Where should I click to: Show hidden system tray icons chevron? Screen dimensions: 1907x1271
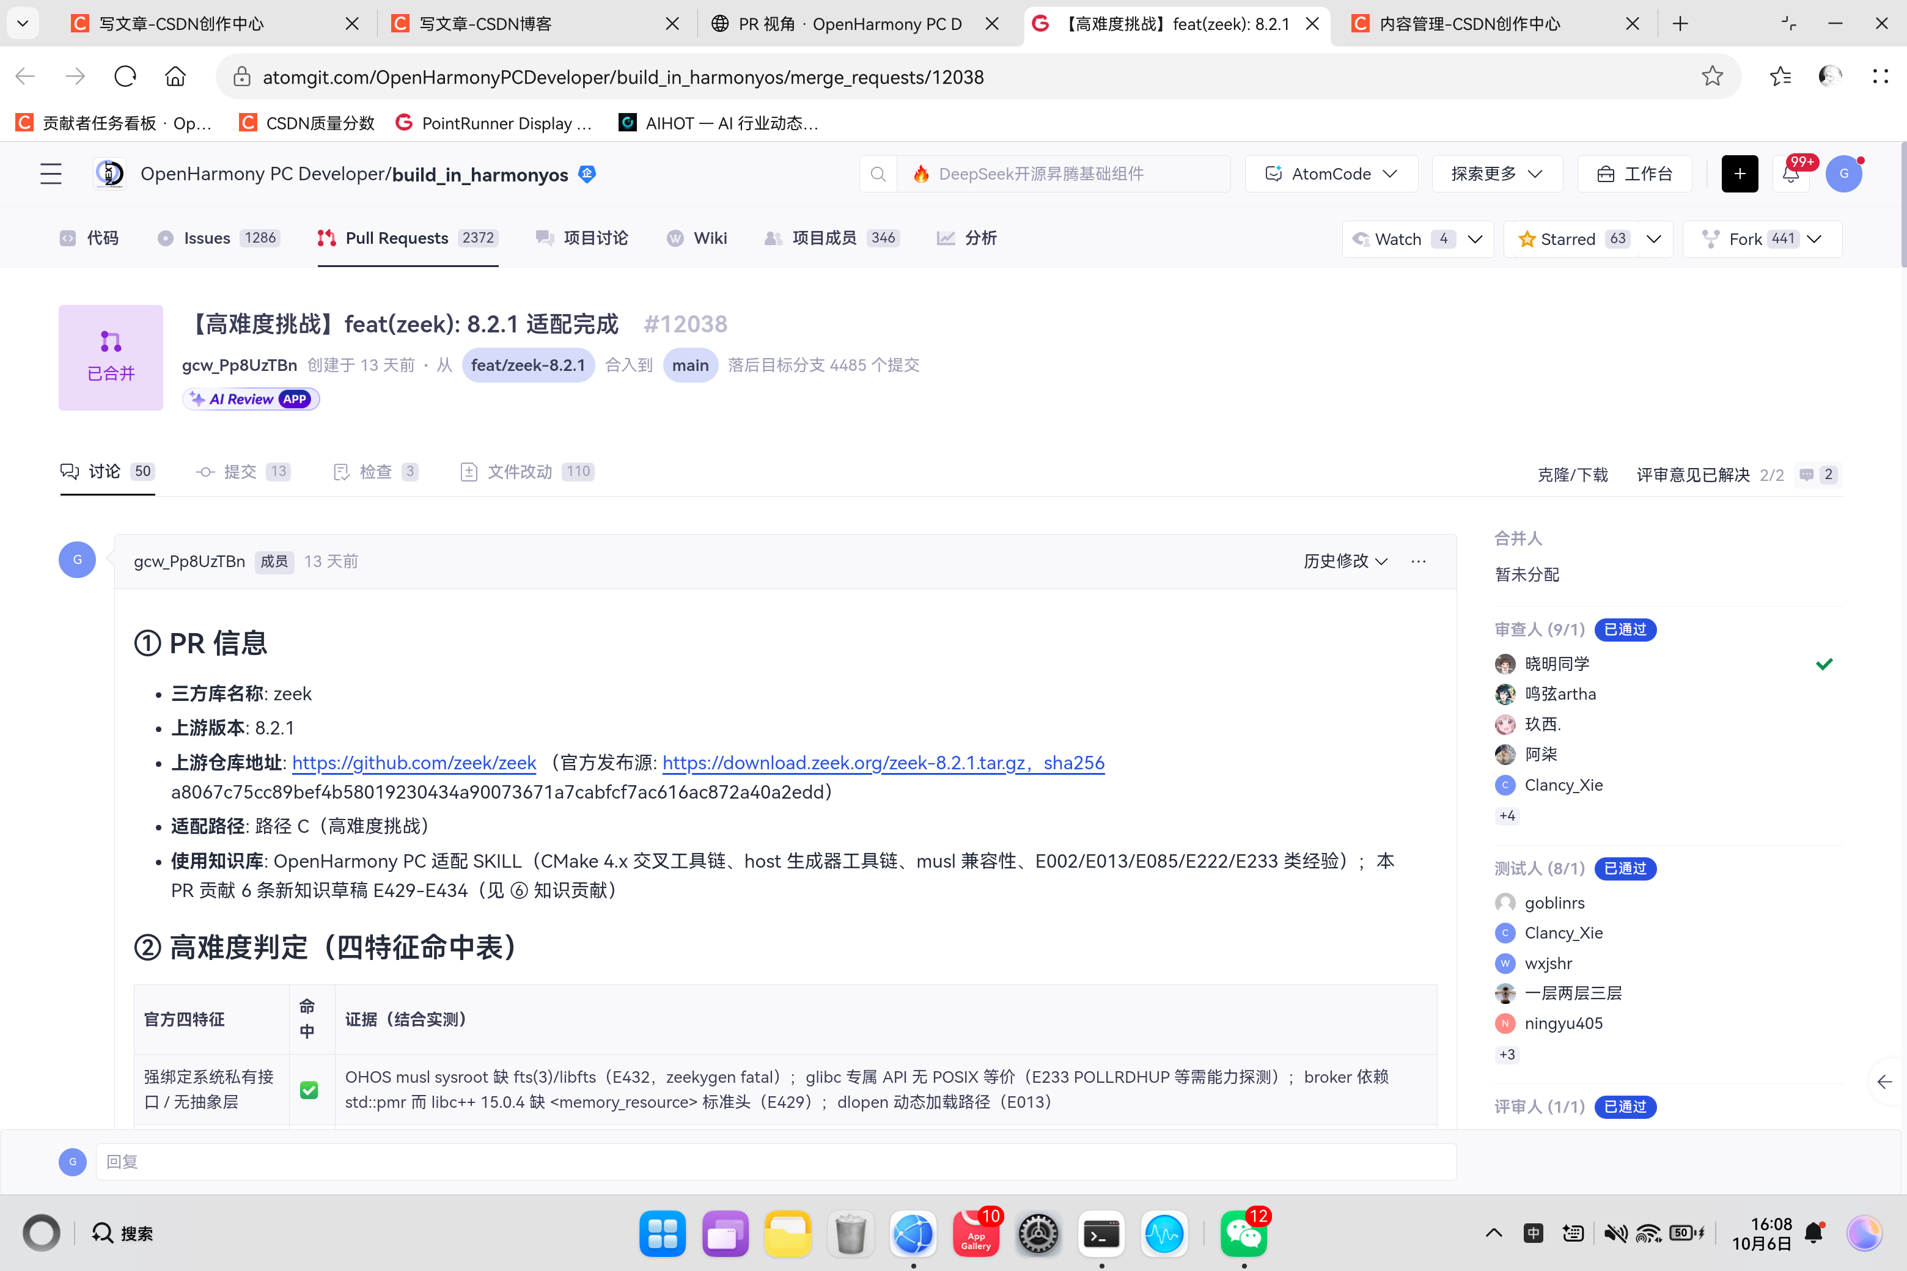[1493, 1234]
